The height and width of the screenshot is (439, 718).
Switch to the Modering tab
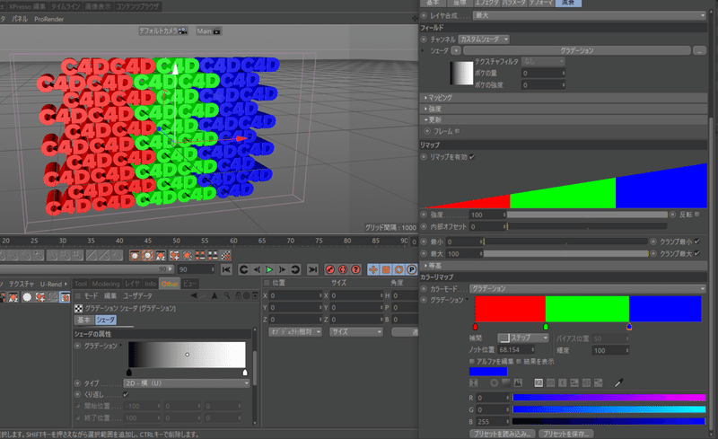106,284
